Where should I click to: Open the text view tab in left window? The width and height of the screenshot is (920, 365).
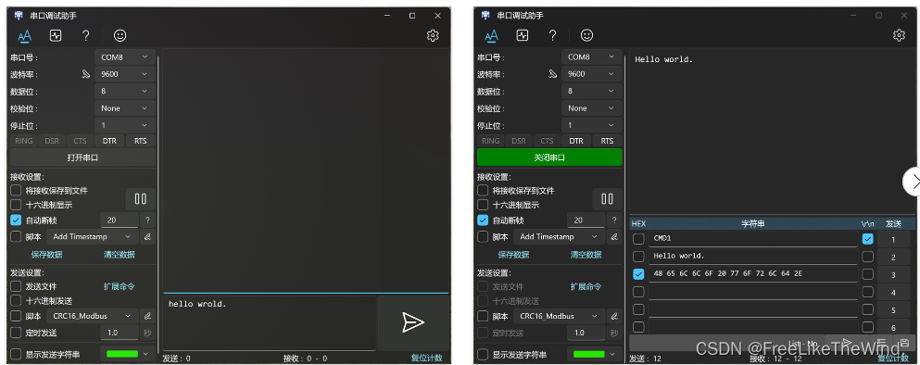coord(25,36)
